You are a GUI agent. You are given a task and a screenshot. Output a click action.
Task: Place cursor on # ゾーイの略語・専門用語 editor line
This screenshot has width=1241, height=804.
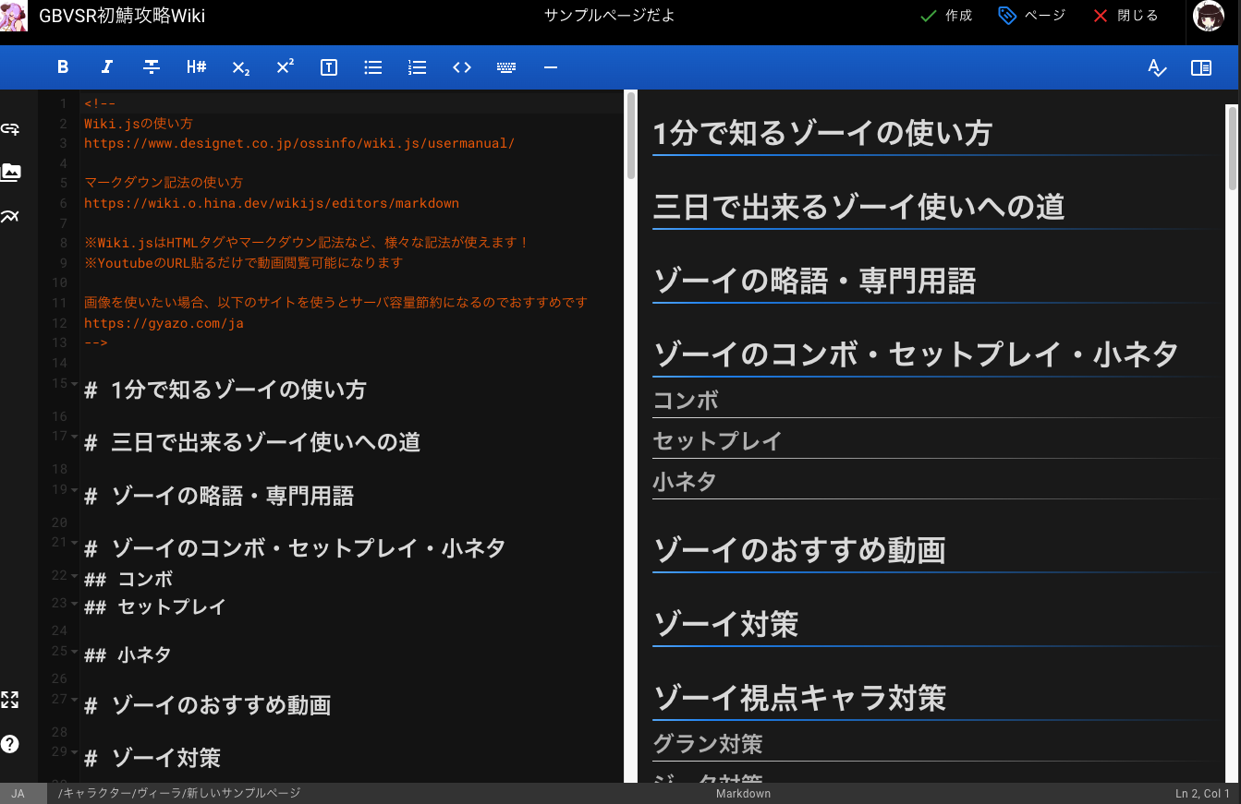[219, 496]
